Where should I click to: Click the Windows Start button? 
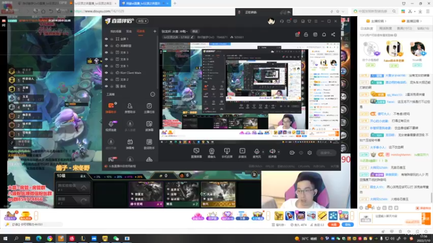point(5,238)
